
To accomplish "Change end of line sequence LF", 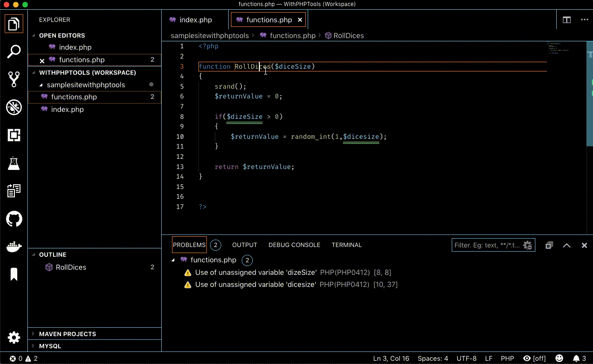I will point(489,358).
